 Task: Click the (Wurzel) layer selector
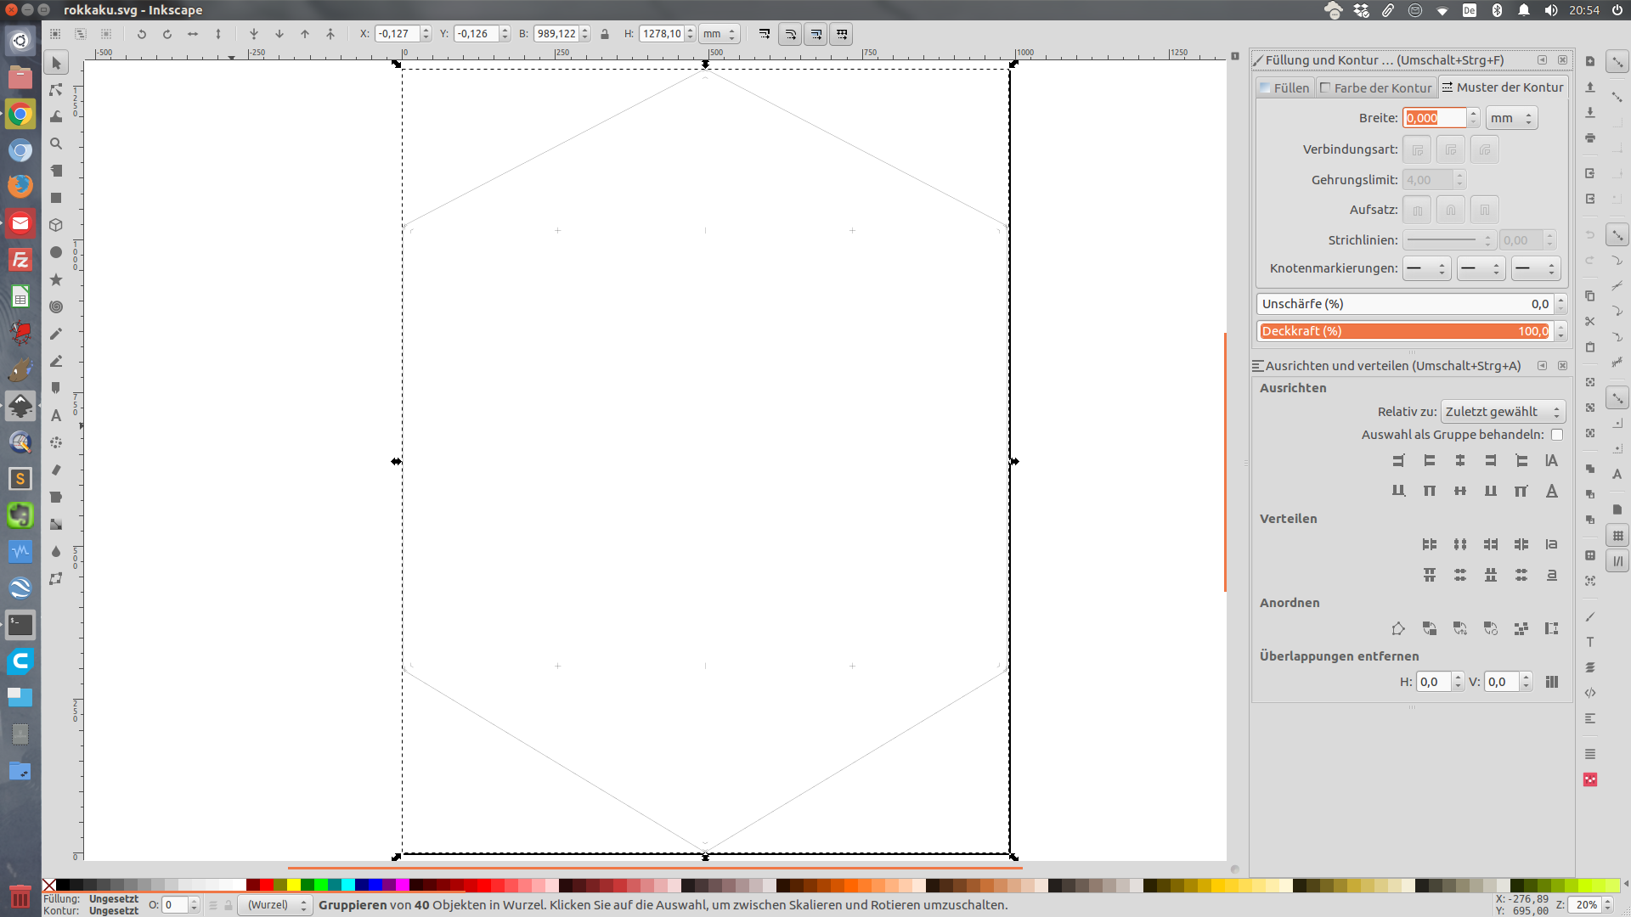click(x=275, y=905)
